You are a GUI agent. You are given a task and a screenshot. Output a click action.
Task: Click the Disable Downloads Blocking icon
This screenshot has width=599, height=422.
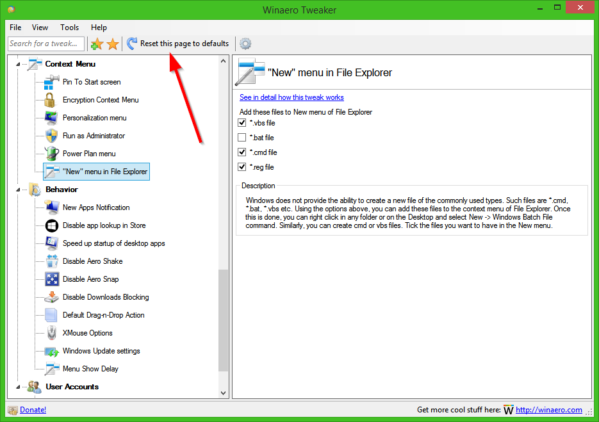52,297
